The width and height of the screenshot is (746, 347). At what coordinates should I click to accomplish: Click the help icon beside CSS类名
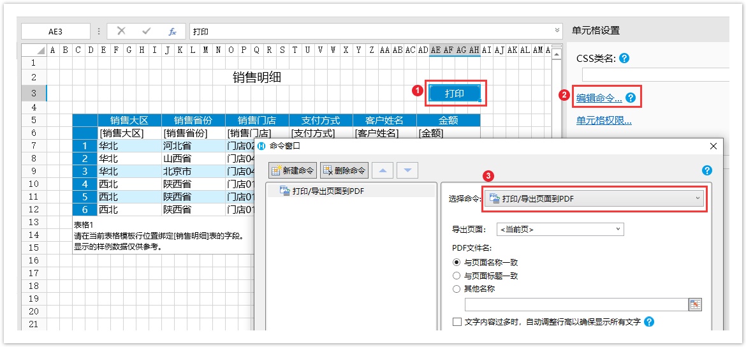(624, 58)
